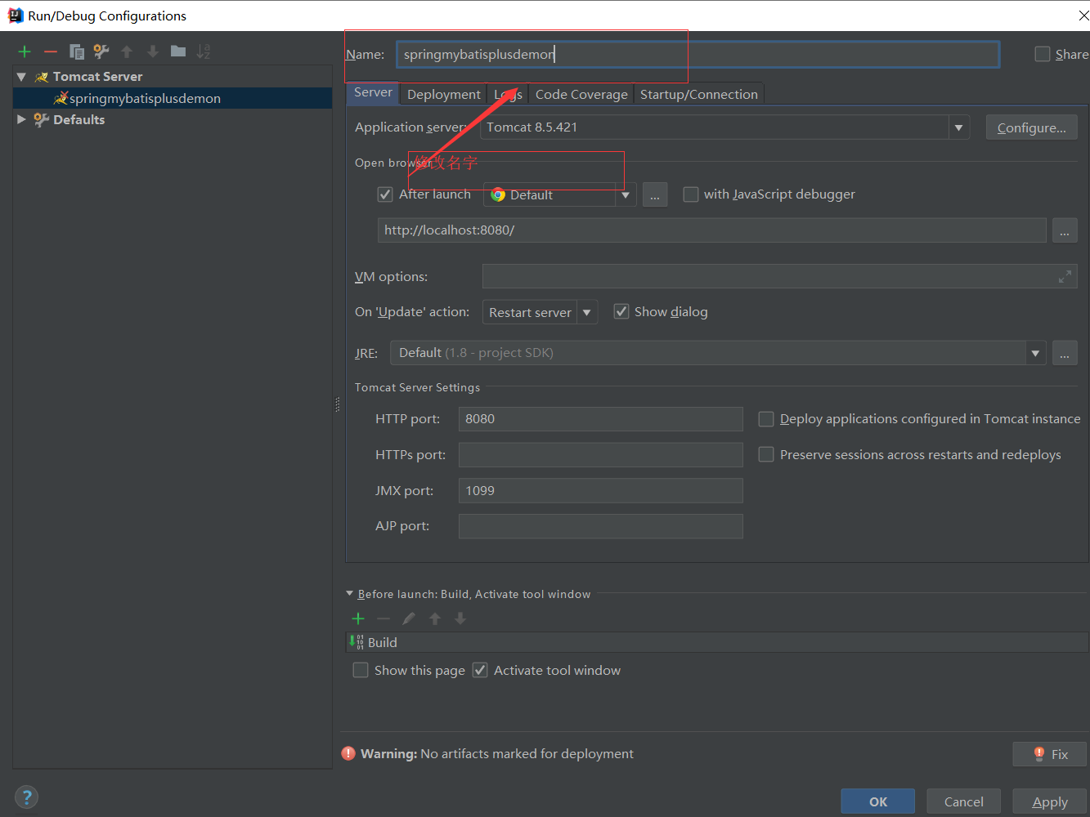Open the On 'Update' action dropdown
The width and height of the screenshot is (1090, 817).
tap(587, 312)
